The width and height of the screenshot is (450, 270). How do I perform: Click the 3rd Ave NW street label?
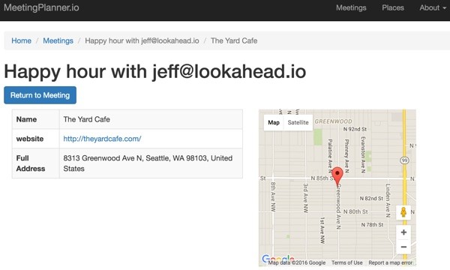tap(306, 198)
